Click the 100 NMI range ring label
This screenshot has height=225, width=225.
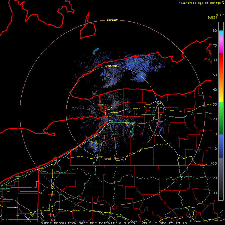(112, 20)
